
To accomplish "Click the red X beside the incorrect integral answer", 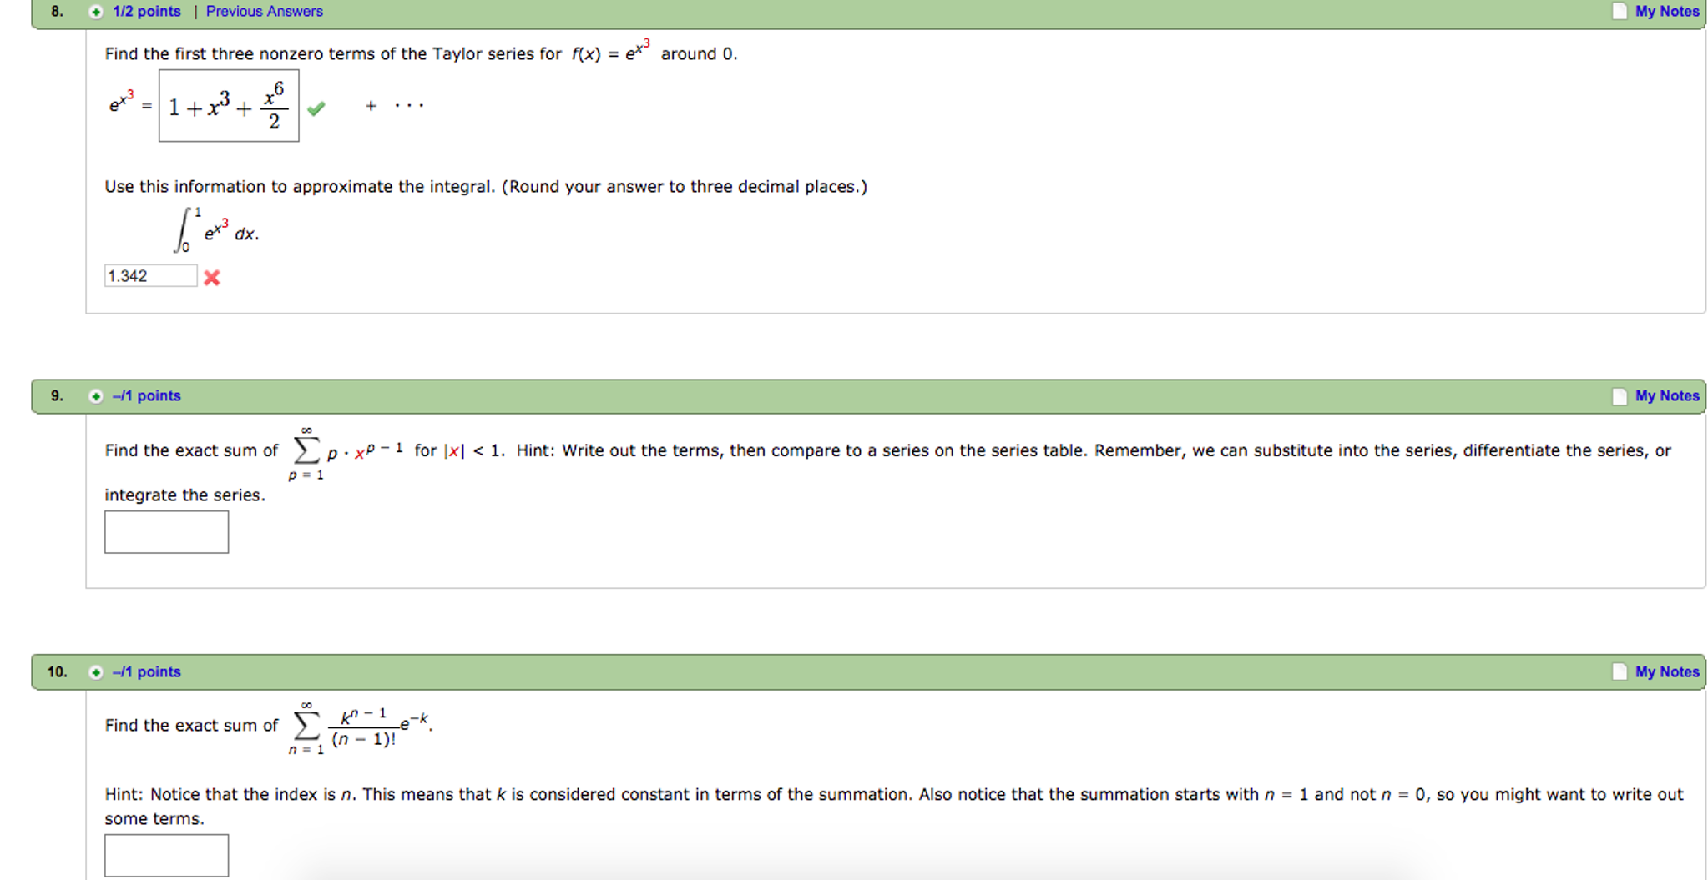I will (x=212, y=278).
